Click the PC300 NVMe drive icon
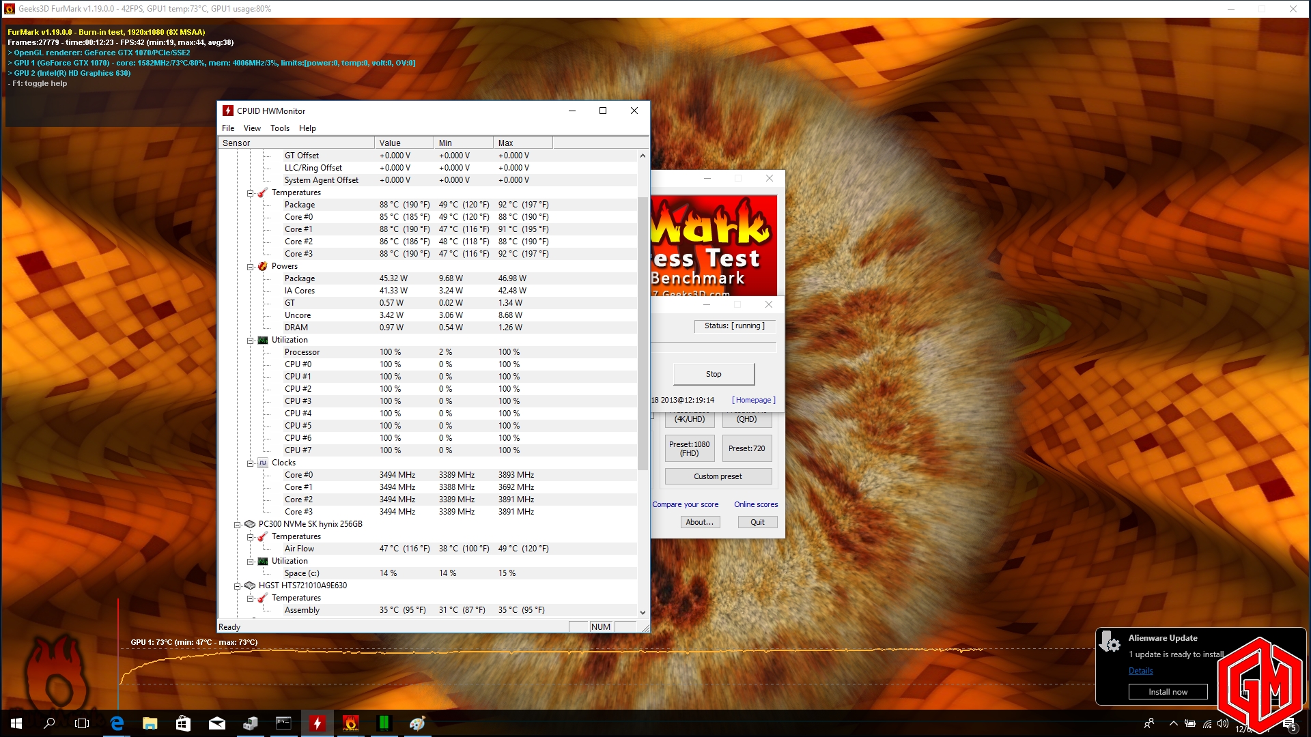This screenshot has height=737, width=1311. [250, 524]
